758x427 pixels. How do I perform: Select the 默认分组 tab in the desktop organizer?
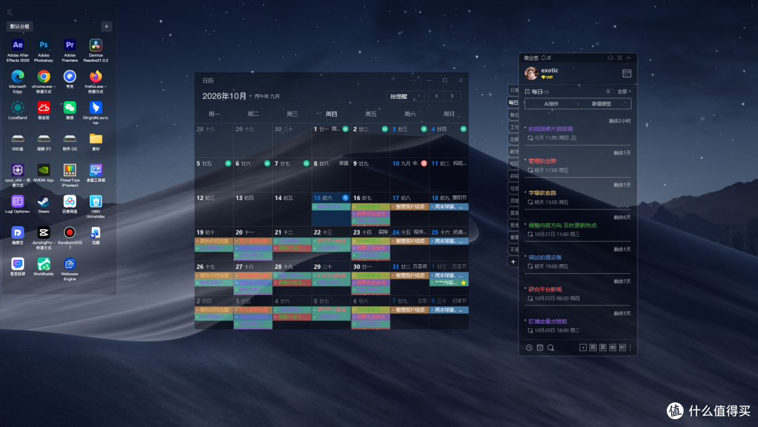(20, 27)
